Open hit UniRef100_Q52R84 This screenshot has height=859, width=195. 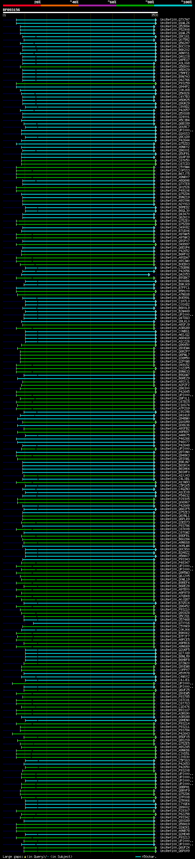[175, 26]
